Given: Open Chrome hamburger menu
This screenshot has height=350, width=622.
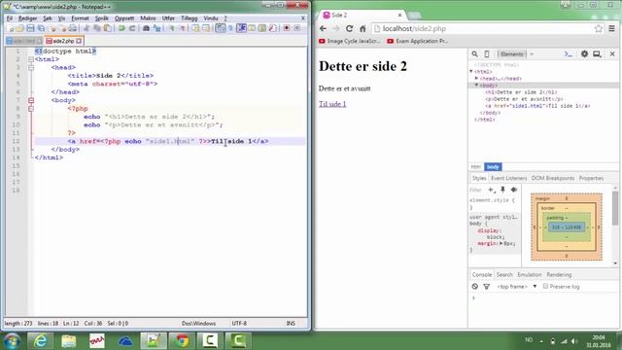Looking at the screenshot, I should click(x=611, y=28).
